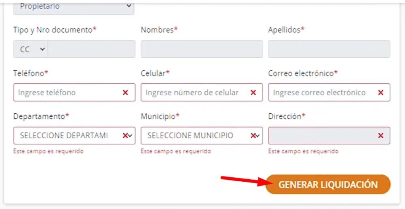Open the Propietario dropdown
Viewport: 405px width, 209px height.
pyautogui.click(x=74, y=7)
